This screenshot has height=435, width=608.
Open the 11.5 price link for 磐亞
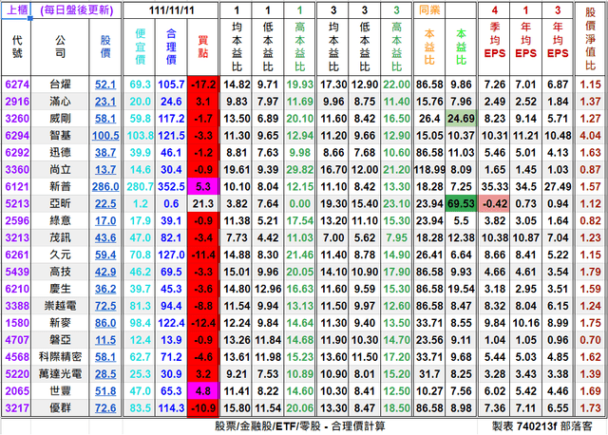tap(105, 340)
